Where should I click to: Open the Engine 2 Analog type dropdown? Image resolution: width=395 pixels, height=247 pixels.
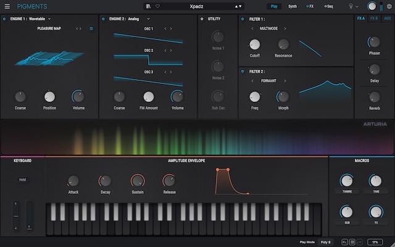(x=148, y=19)
